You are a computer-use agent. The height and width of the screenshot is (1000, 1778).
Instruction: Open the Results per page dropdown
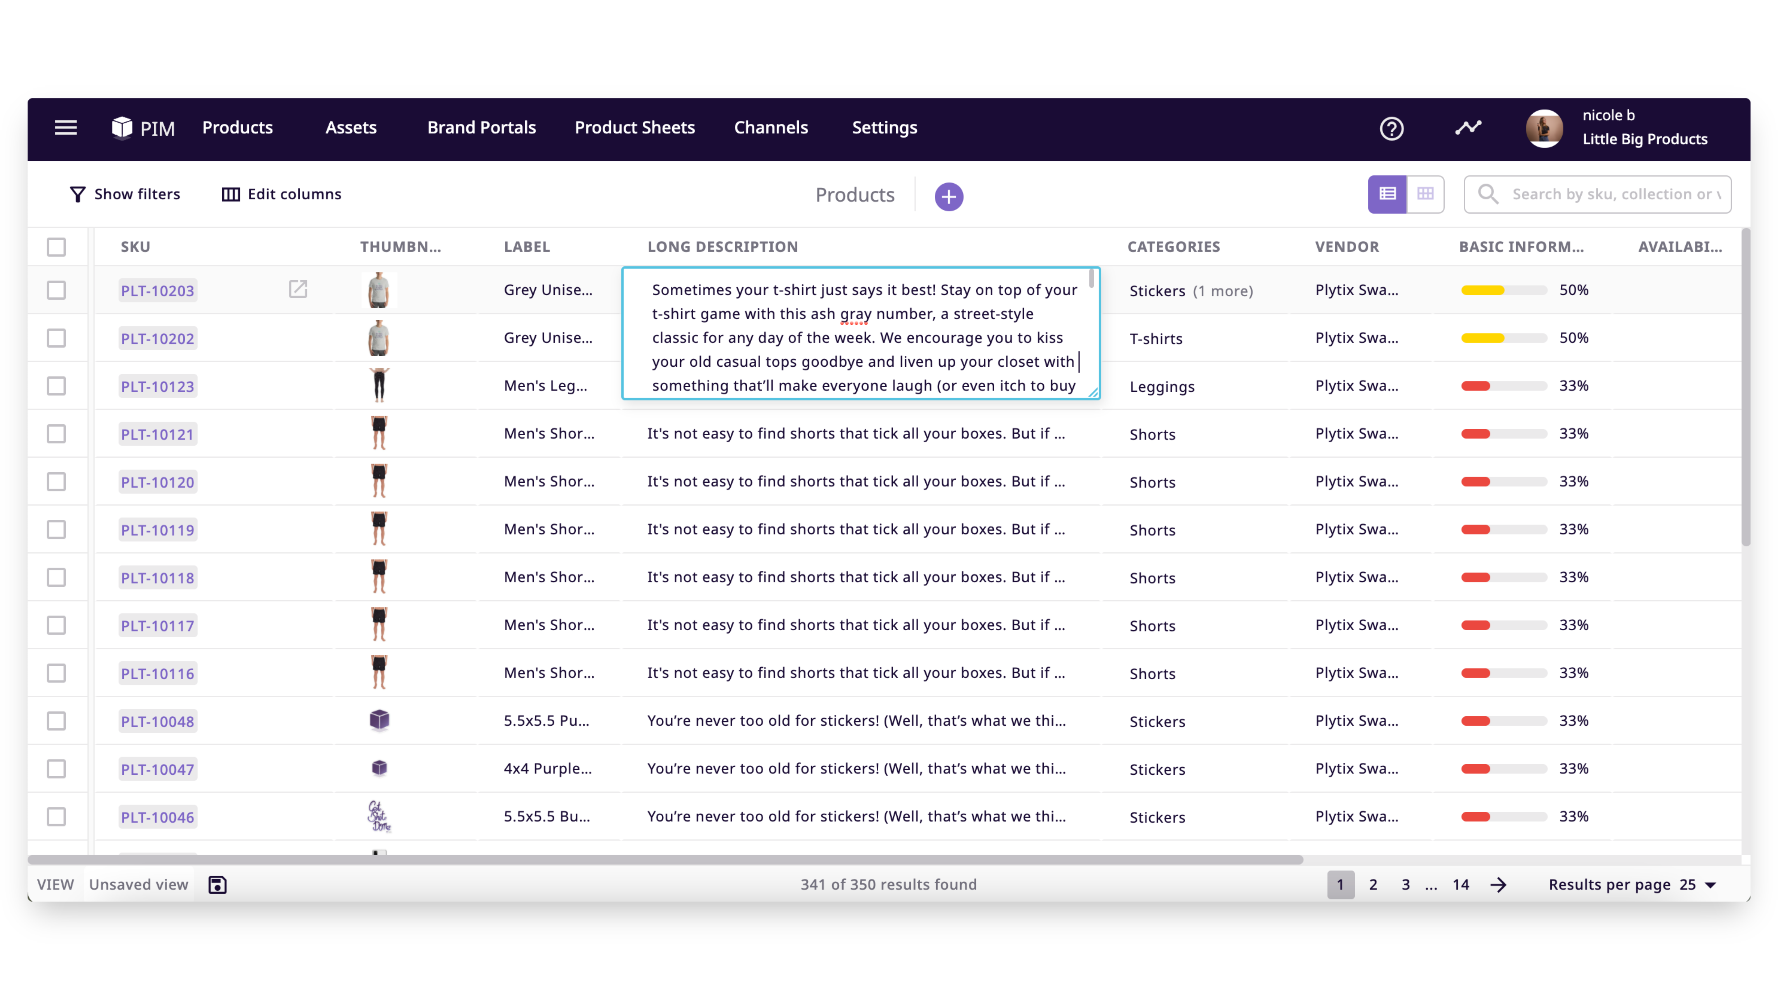[1698, 885]
